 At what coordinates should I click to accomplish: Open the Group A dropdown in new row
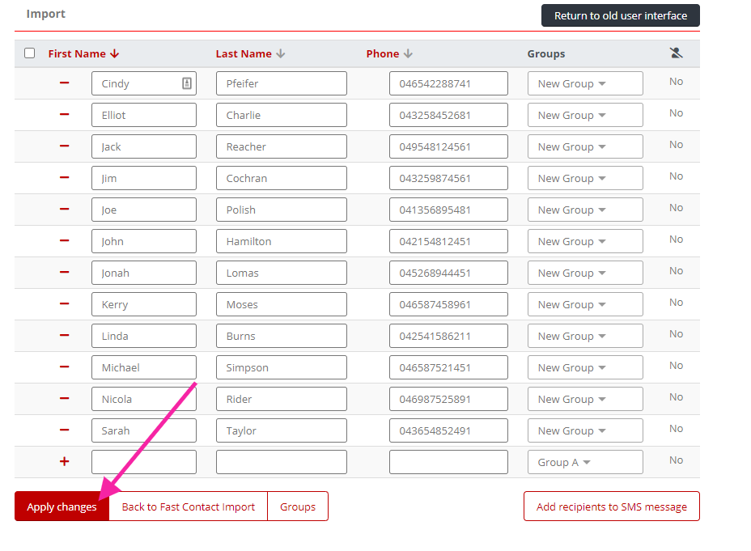585,463
